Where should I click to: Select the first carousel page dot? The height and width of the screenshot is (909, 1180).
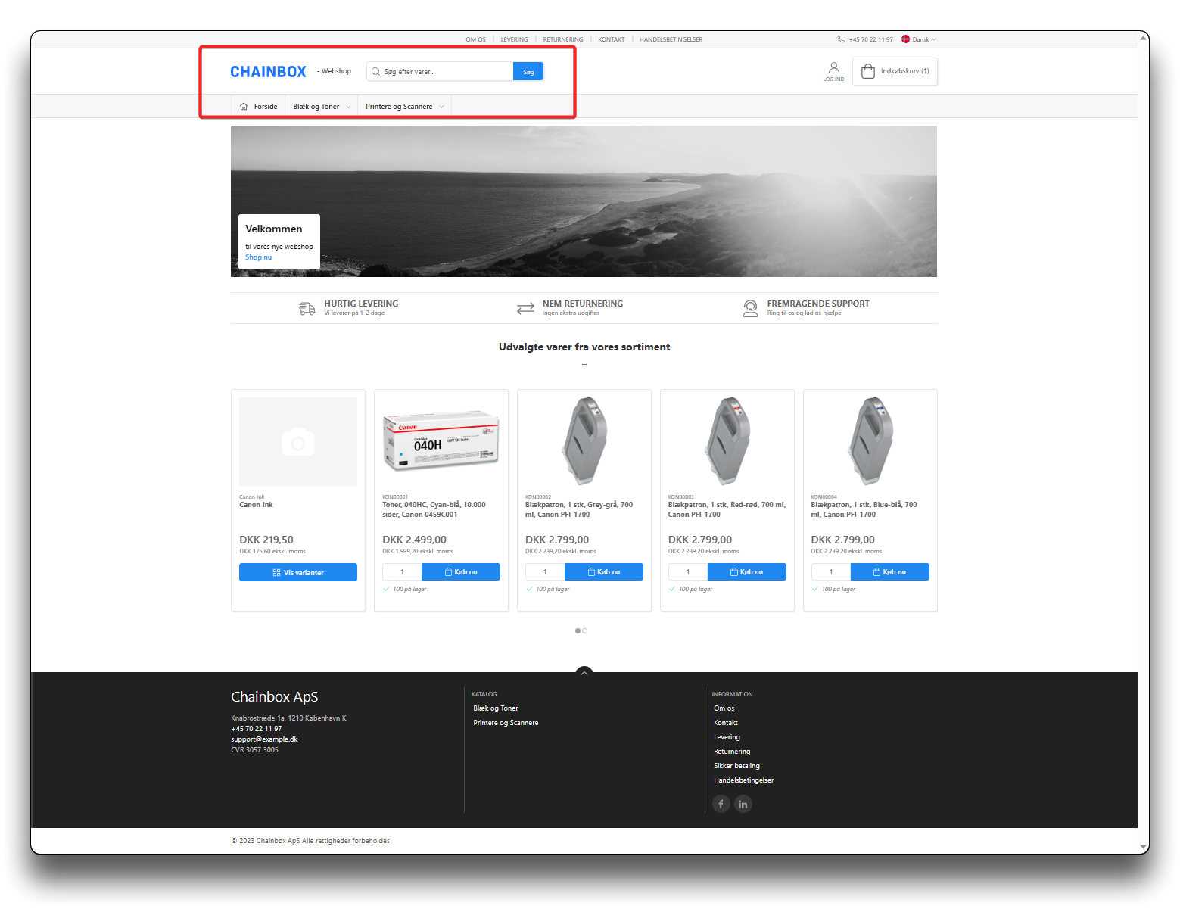click(578, 630)
